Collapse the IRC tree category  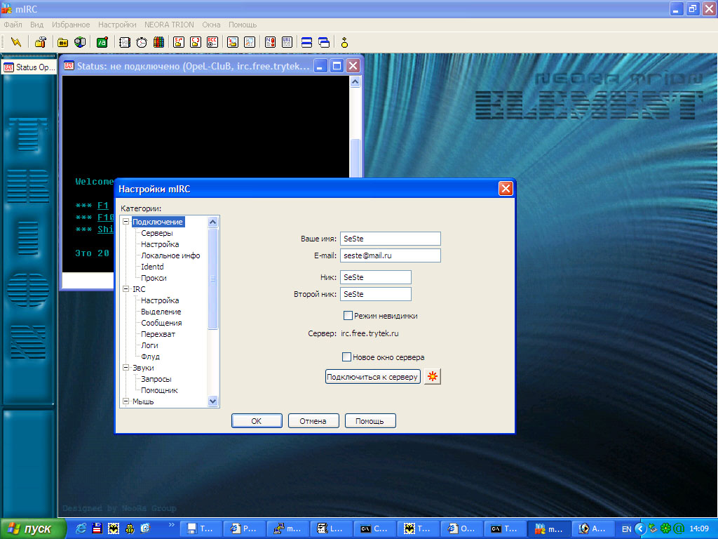pos(126,288)
